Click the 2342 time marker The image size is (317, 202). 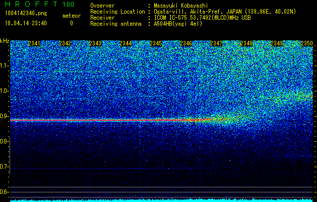click(65, 43)
